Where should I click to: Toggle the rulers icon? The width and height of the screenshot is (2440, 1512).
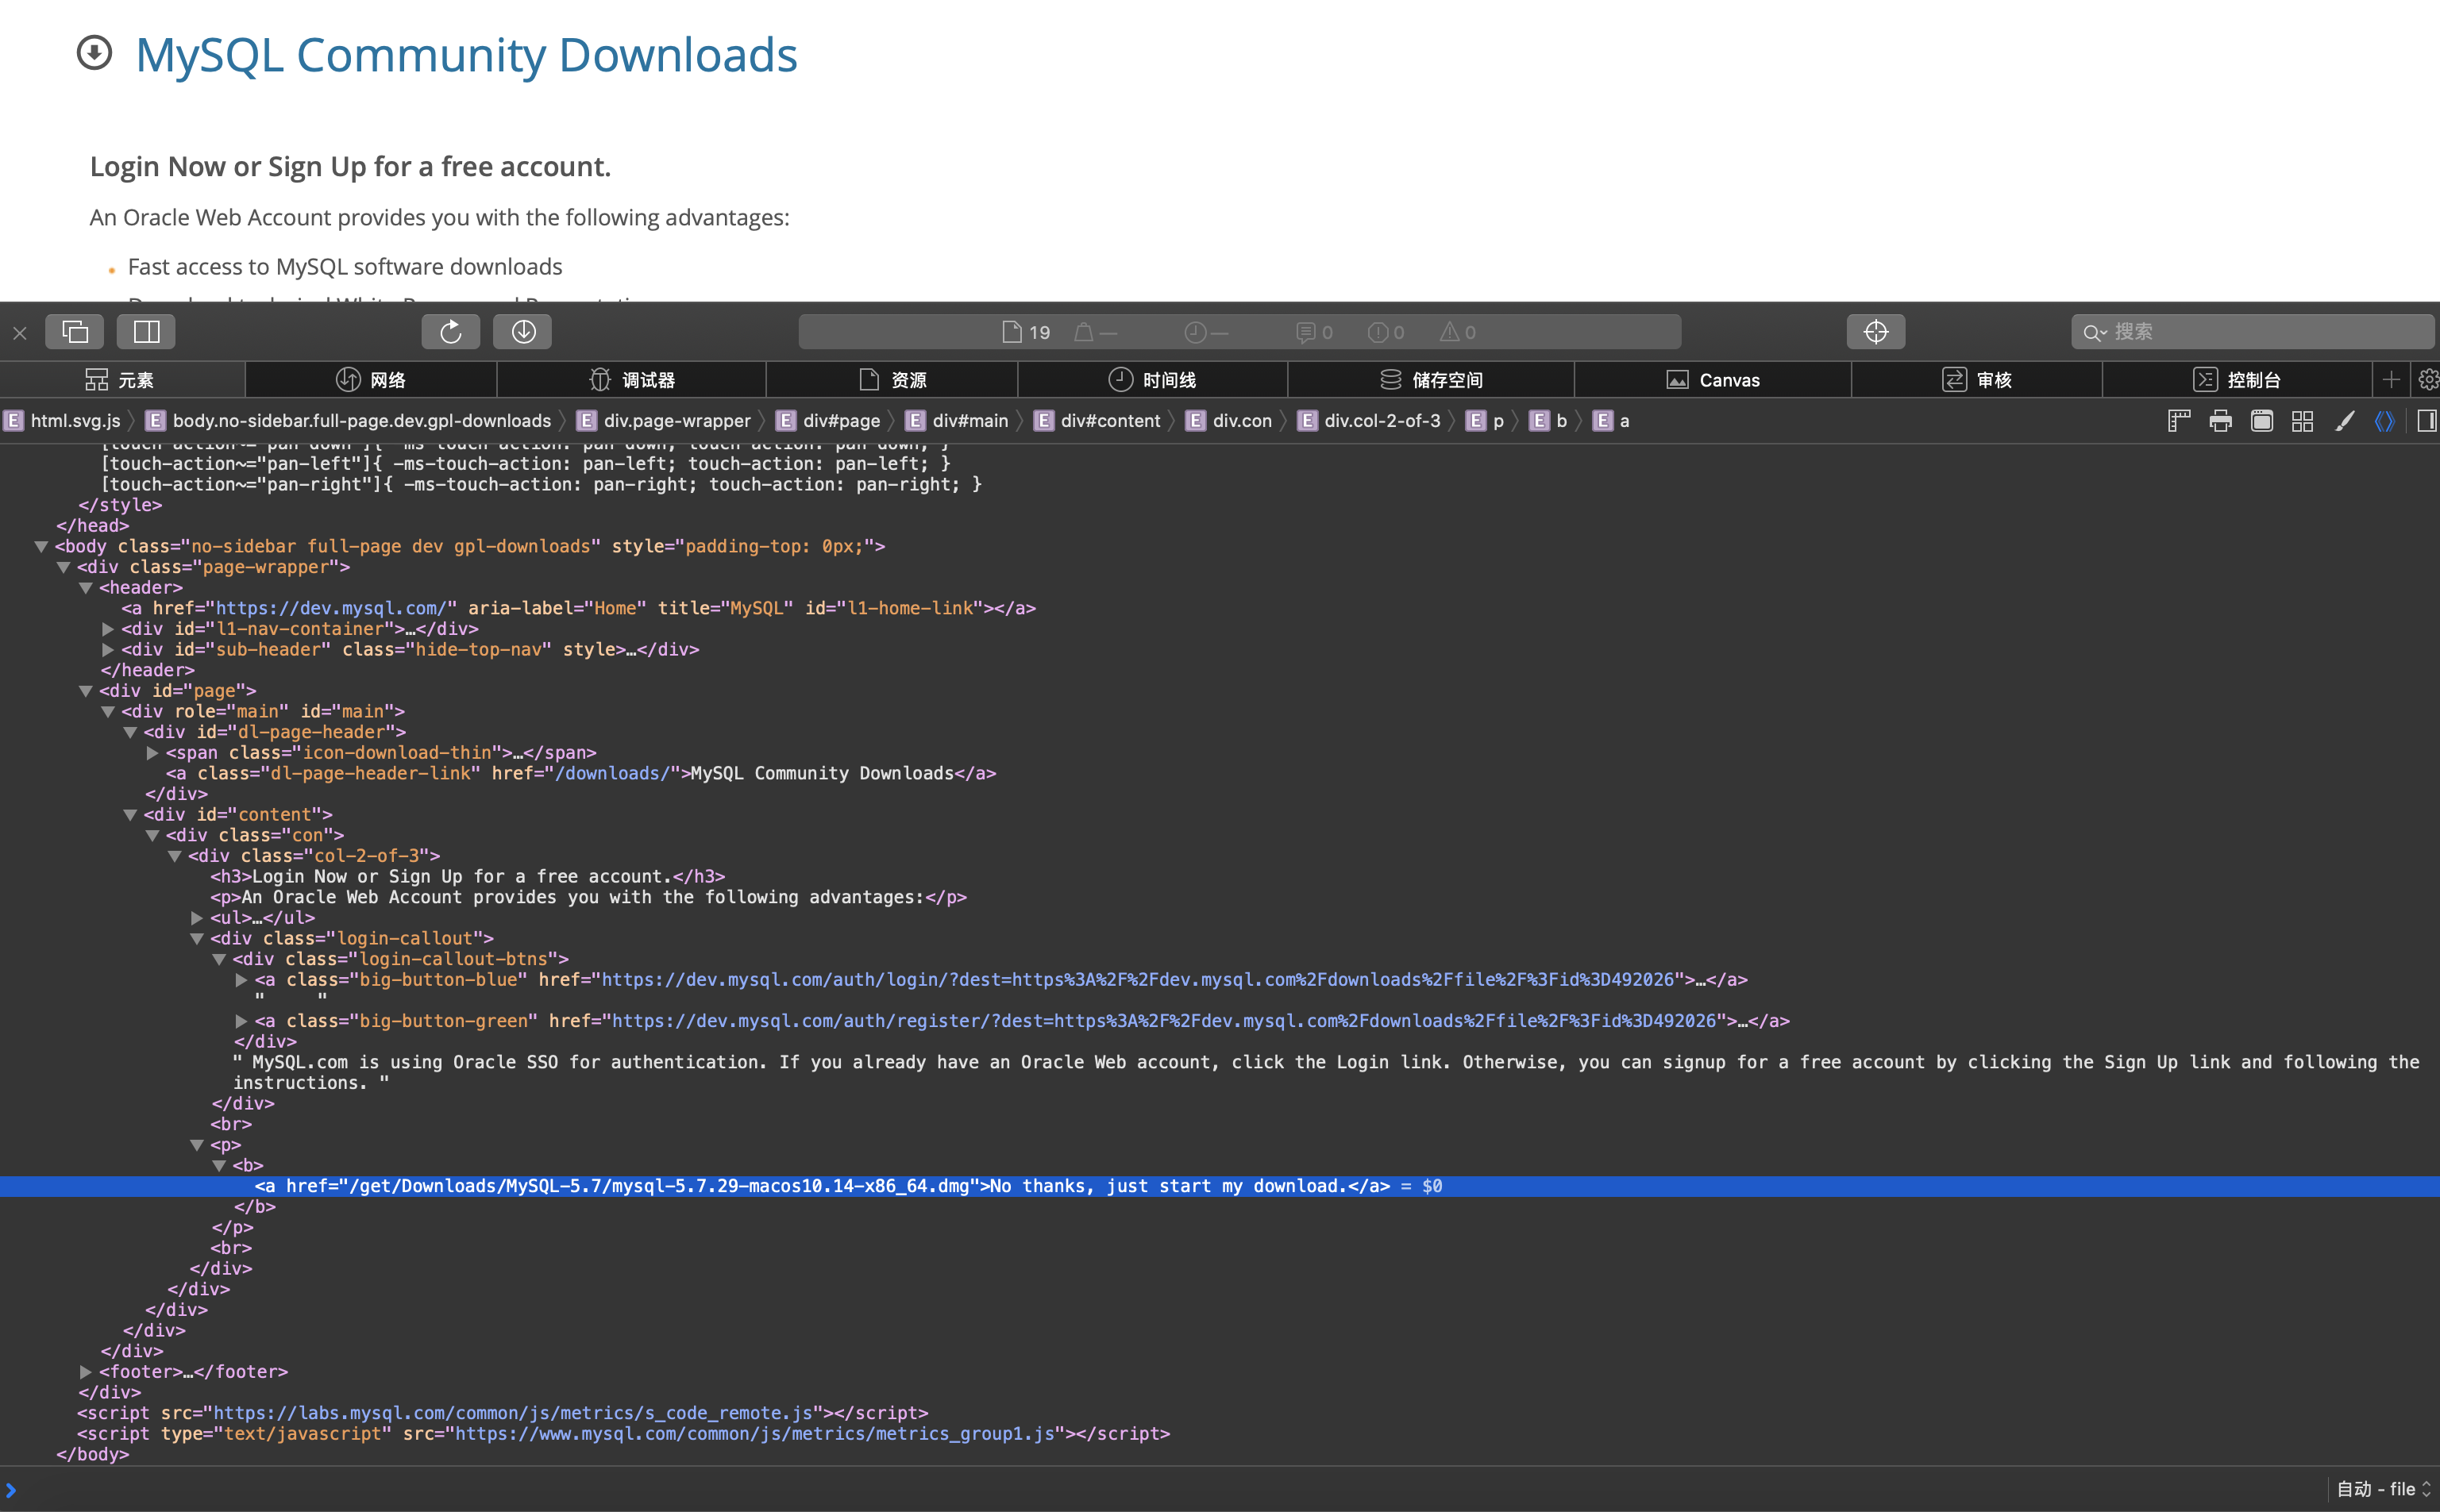pyautogui.click(x=2179, y=421)
